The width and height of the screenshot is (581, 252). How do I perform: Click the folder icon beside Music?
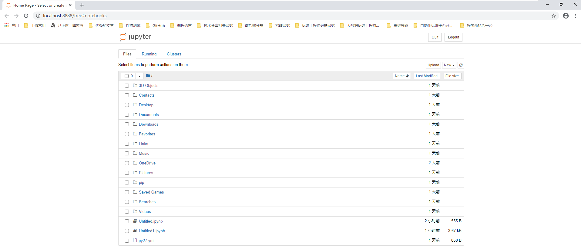point(135,153)
